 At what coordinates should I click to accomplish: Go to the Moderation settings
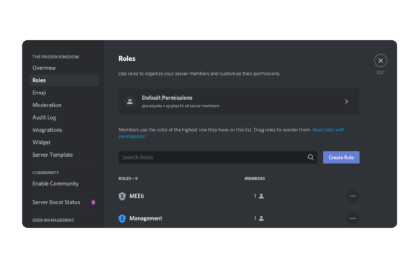(x=47, y=105)
